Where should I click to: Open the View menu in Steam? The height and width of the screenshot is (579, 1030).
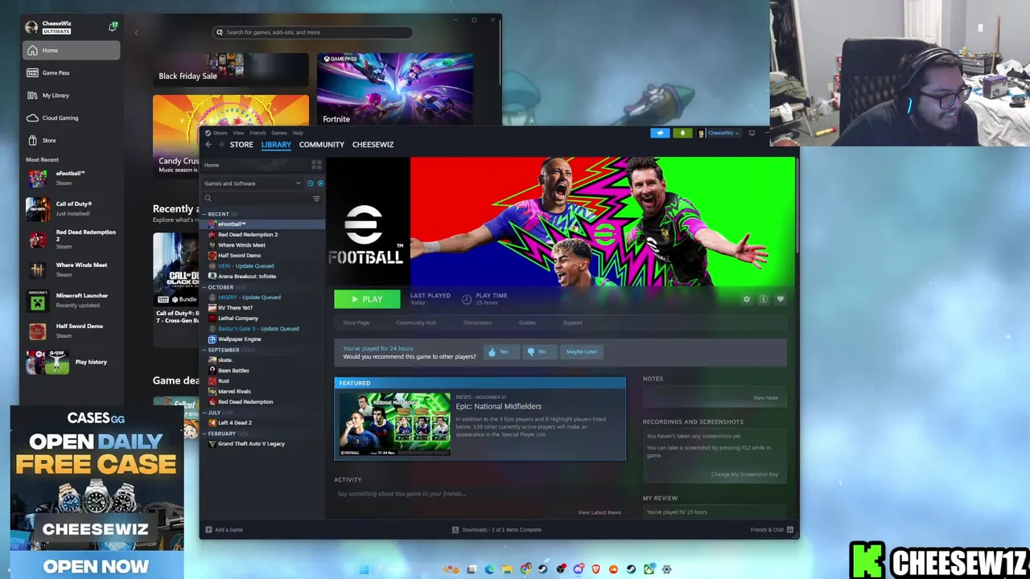point(238,133)
